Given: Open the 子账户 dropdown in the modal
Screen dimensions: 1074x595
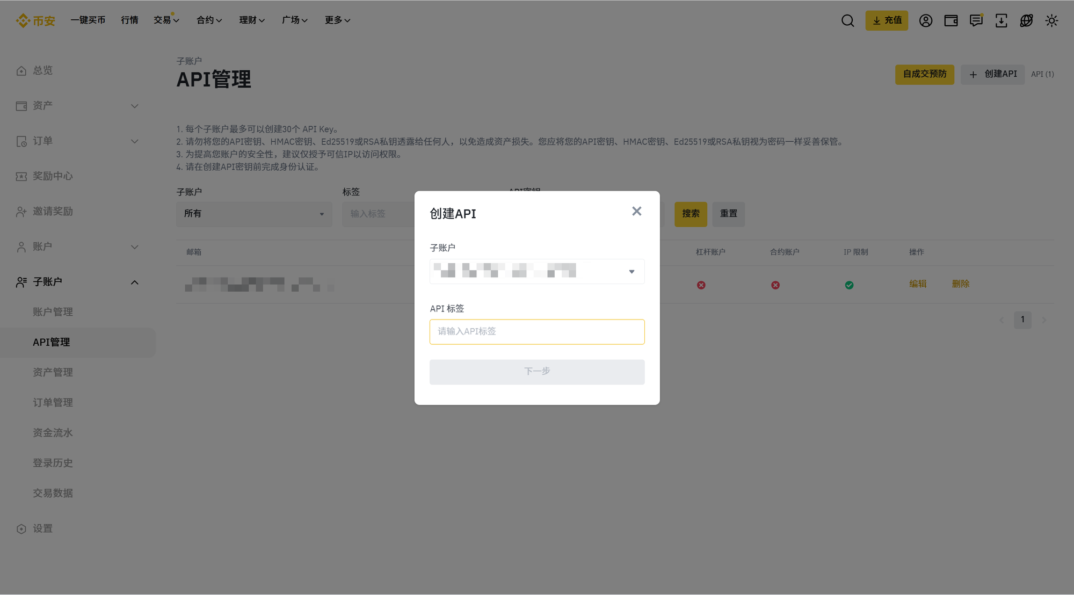Looking at the screenshot, I should click(536, 271).
